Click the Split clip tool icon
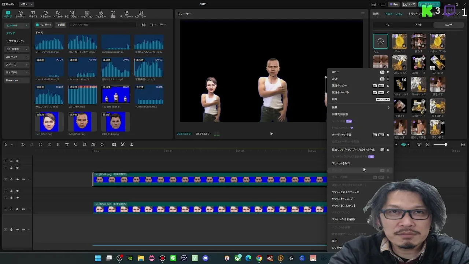Image resolution: width=469 pixels, height=264 pixels. 40,144
